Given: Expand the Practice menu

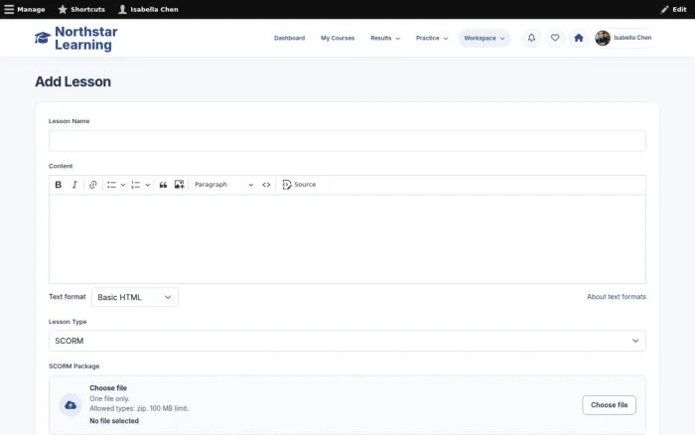Looking at the screenshot, I should [x=432, y=38].
